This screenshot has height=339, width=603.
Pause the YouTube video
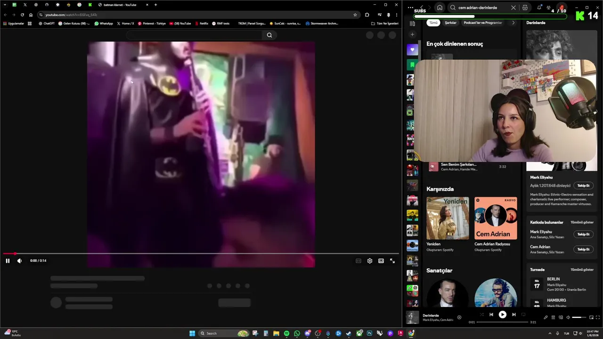pyautogui.click(x=8, y=261)
